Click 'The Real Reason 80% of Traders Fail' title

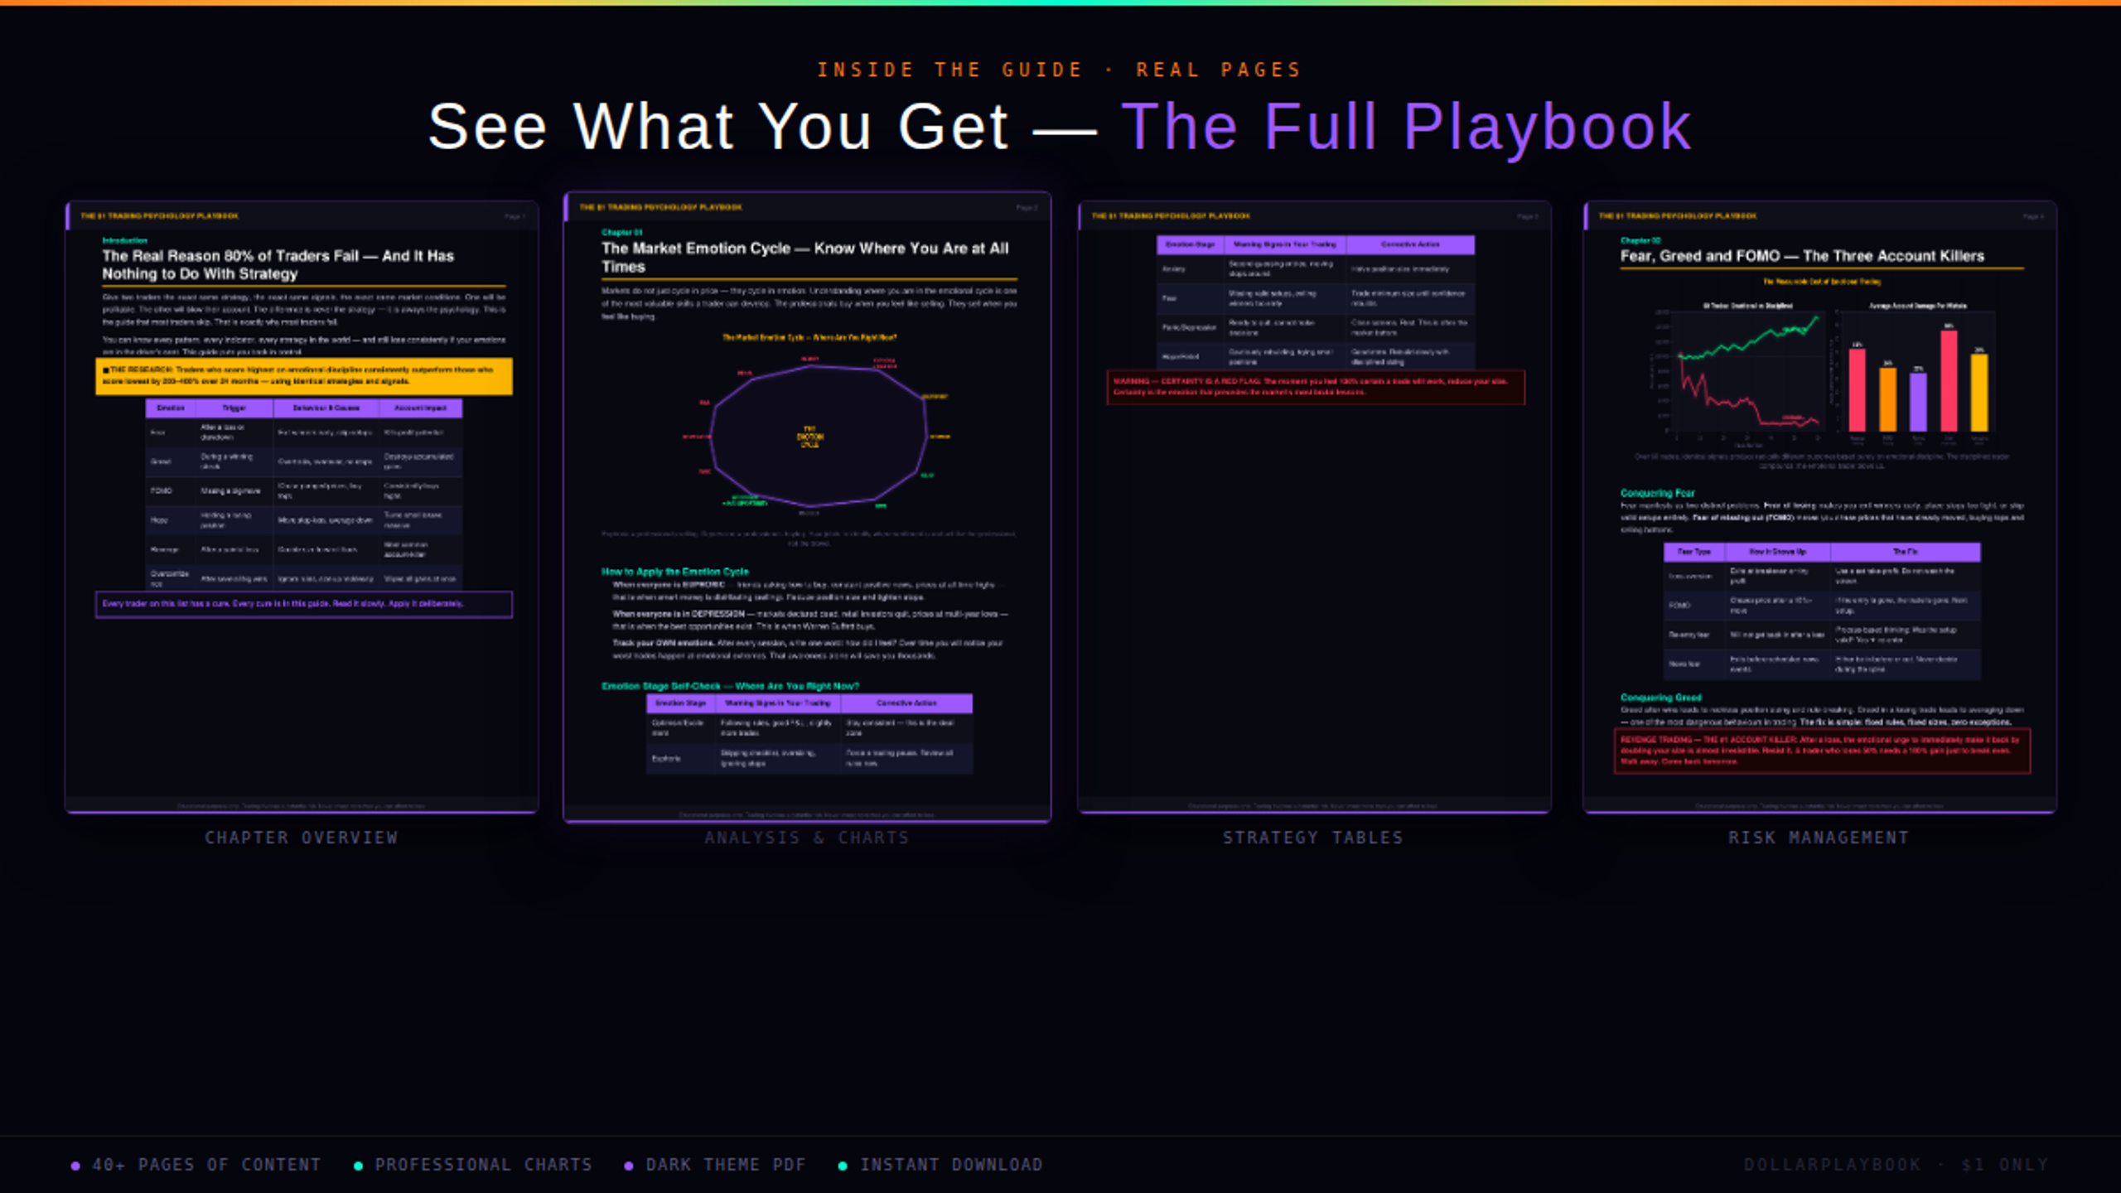pyautogui.click(x=278, y=265)
